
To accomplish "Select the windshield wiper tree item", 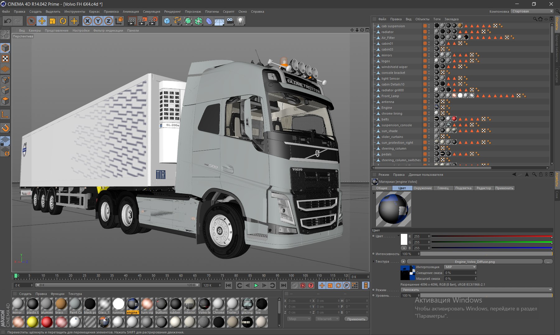I will [394, 67].
